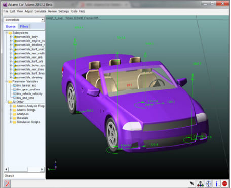Open the File menu
Screen dimensions: 231x188
point(6,11)
